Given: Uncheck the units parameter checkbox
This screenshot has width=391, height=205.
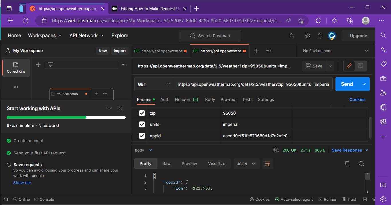Looking at the screenshot, I should [x=142, y=124].
